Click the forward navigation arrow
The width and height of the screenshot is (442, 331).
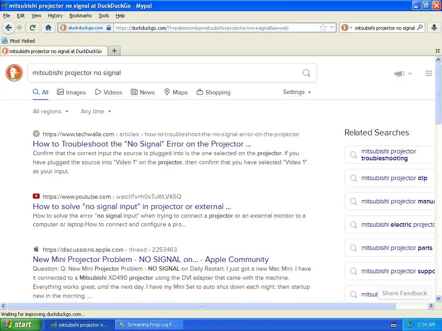tap(19, 28)
